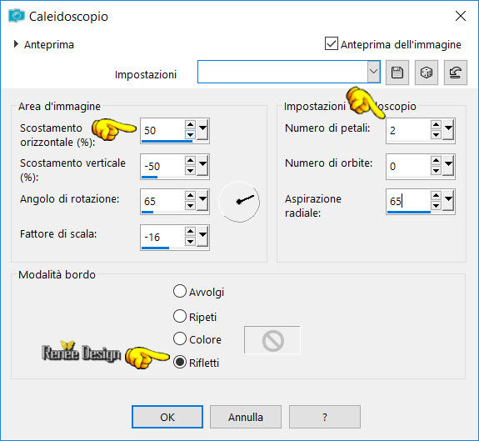Image resolution: width=479 pixels, height=441 pixels.
Task: Click the disabled border color swatch
Action: [x=272, y=340]
